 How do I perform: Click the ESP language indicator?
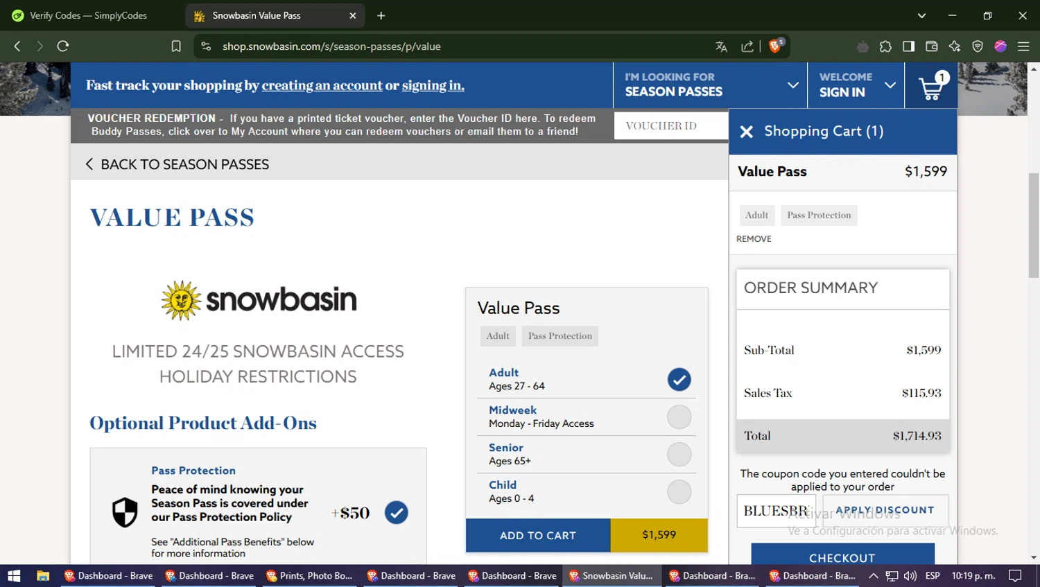[x=933, y=576]
